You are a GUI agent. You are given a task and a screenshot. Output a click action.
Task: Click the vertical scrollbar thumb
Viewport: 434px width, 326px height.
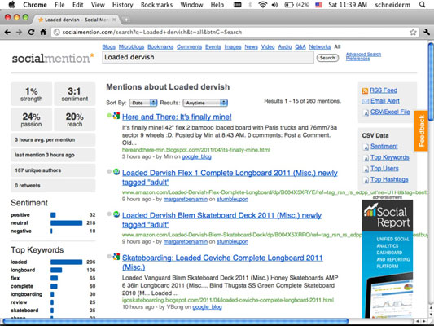pyautogui.click(x=431, y=81)
